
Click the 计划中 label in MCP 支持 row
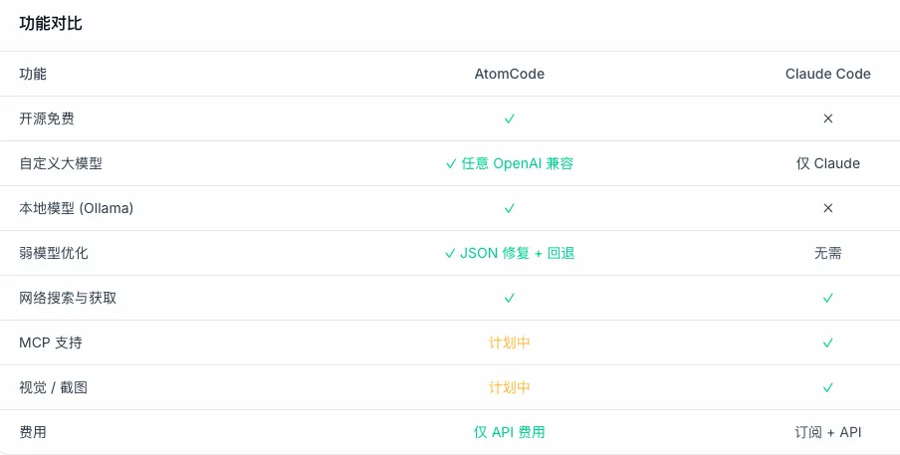(509, 342)
